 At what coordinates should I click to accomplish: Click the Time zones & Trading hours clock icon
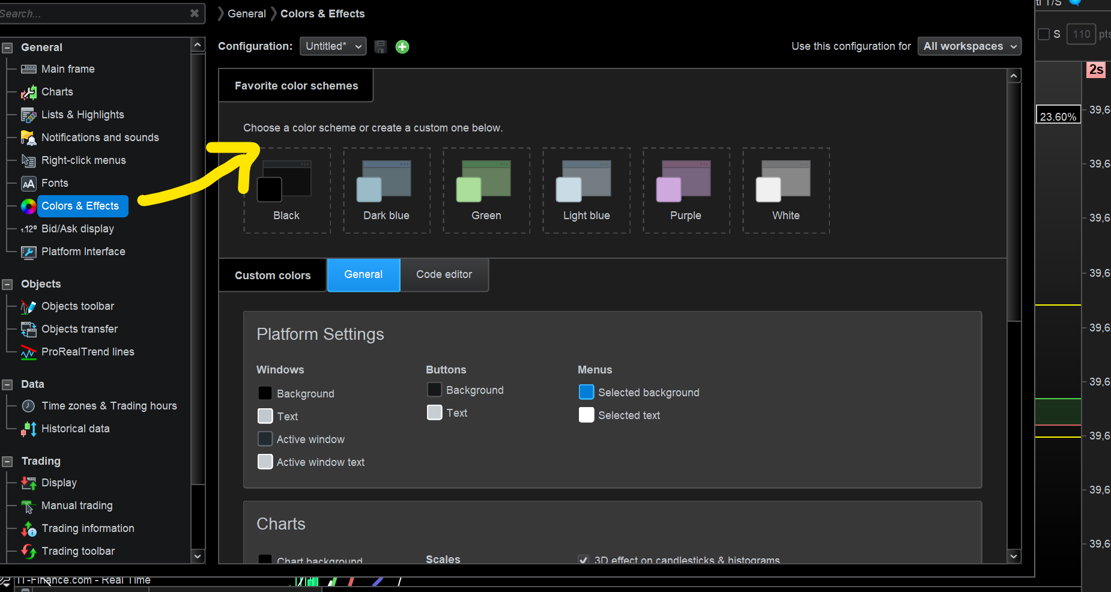(28, 406)
